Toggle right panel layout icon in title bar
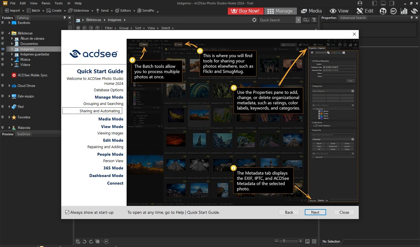This screenshot has width=420, height=247. click(x=392, y=3)
